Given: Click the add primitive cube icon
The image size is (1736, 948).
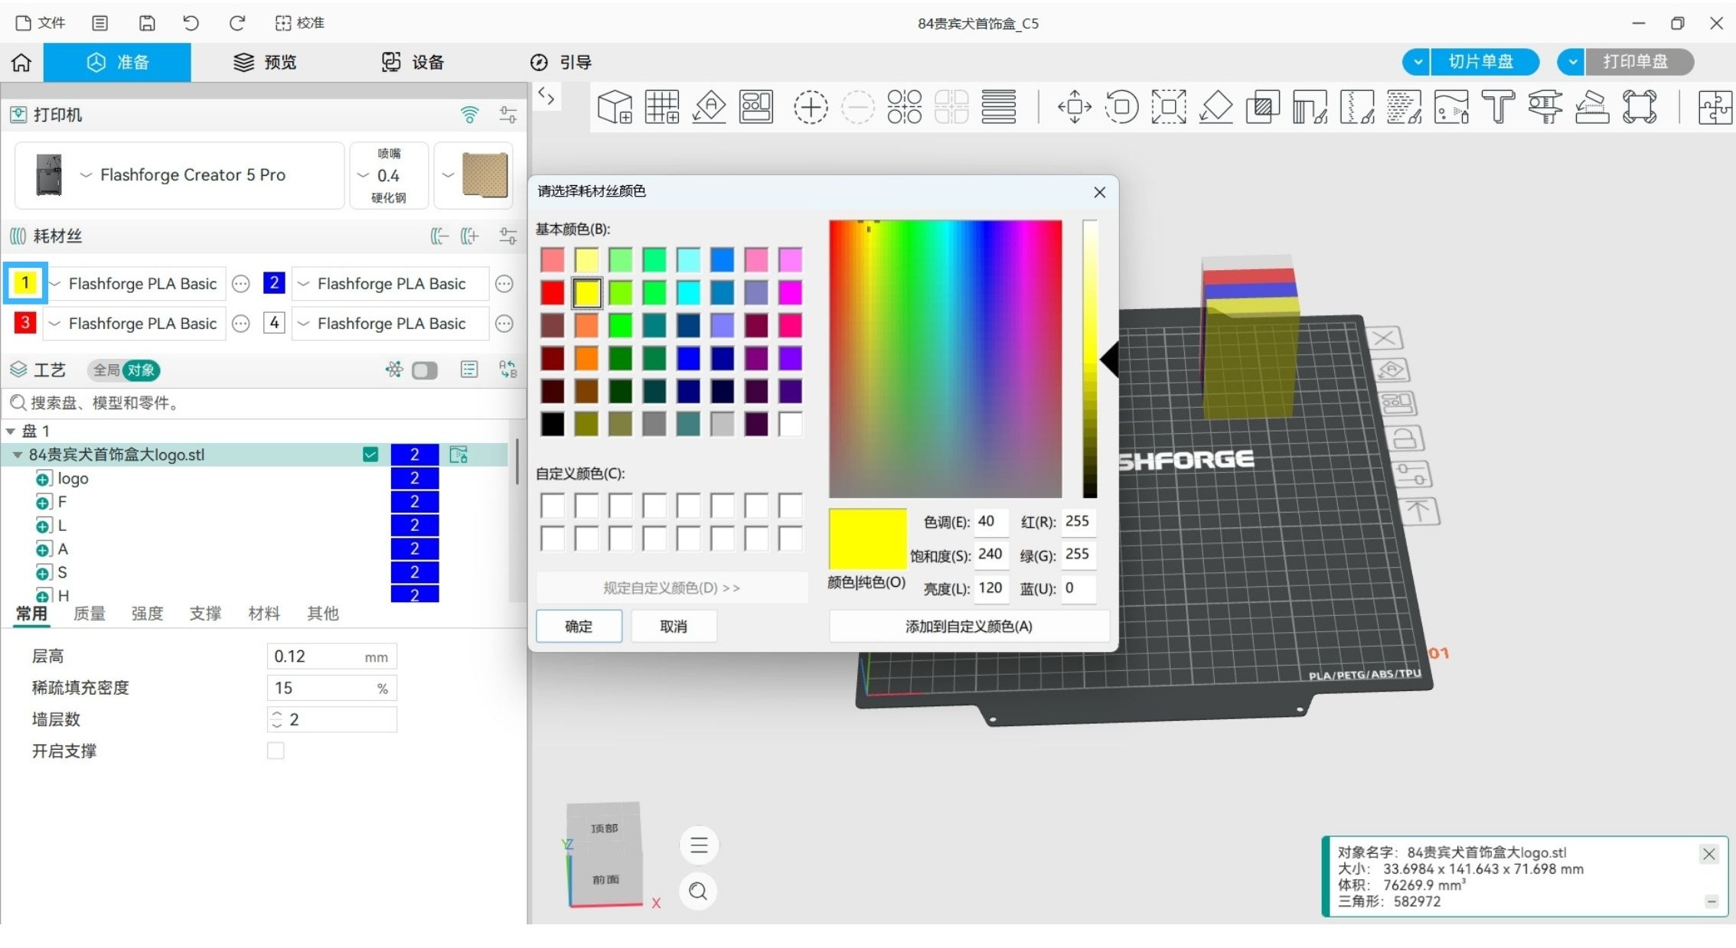Looking at the screenshot, I should (615, 106).
